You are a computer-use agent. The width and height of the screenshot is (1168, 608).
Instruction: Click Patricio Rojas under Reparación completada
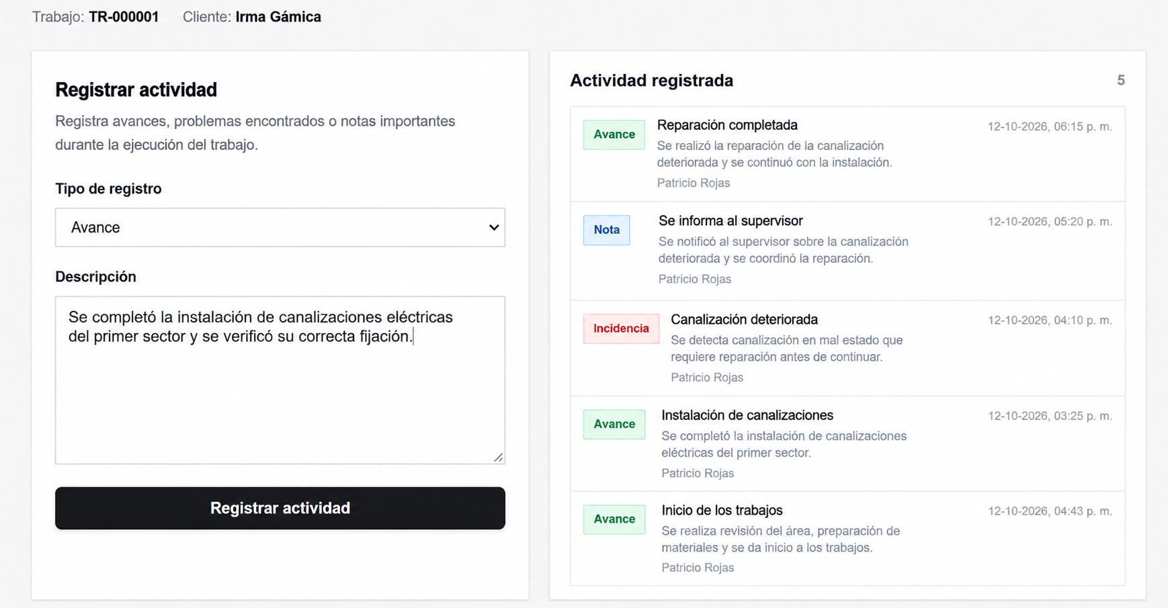pos(693,183)
